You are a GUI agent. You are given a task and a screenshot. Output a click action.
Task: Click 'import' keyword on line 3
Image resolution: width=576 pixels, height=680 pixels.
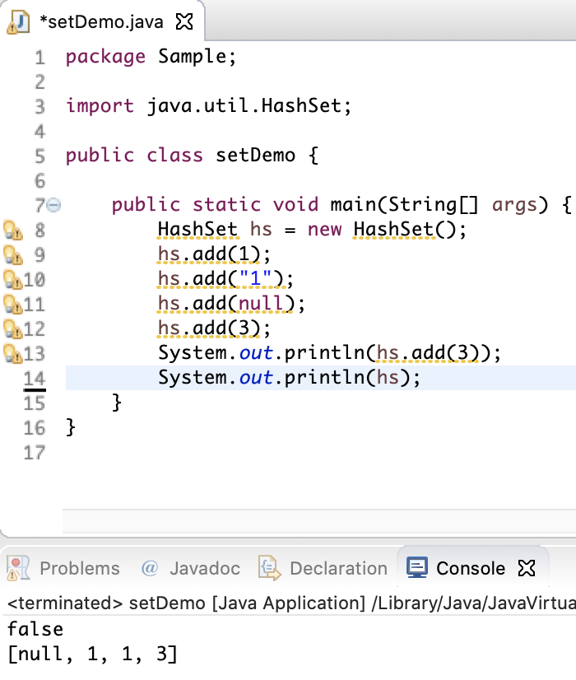click(x=100, y=106)
